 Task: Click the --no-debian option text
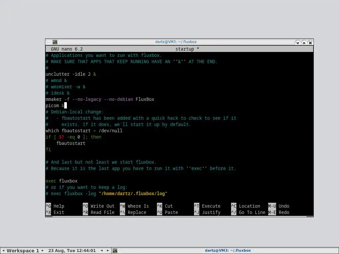click(119, 99)
